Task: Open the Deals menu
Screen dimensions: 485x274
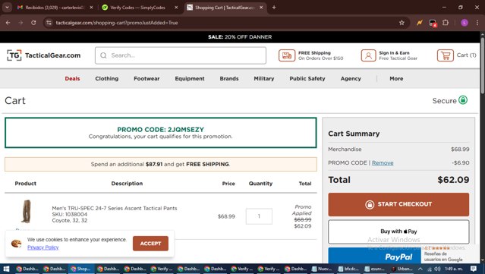Action: point(72,78)
